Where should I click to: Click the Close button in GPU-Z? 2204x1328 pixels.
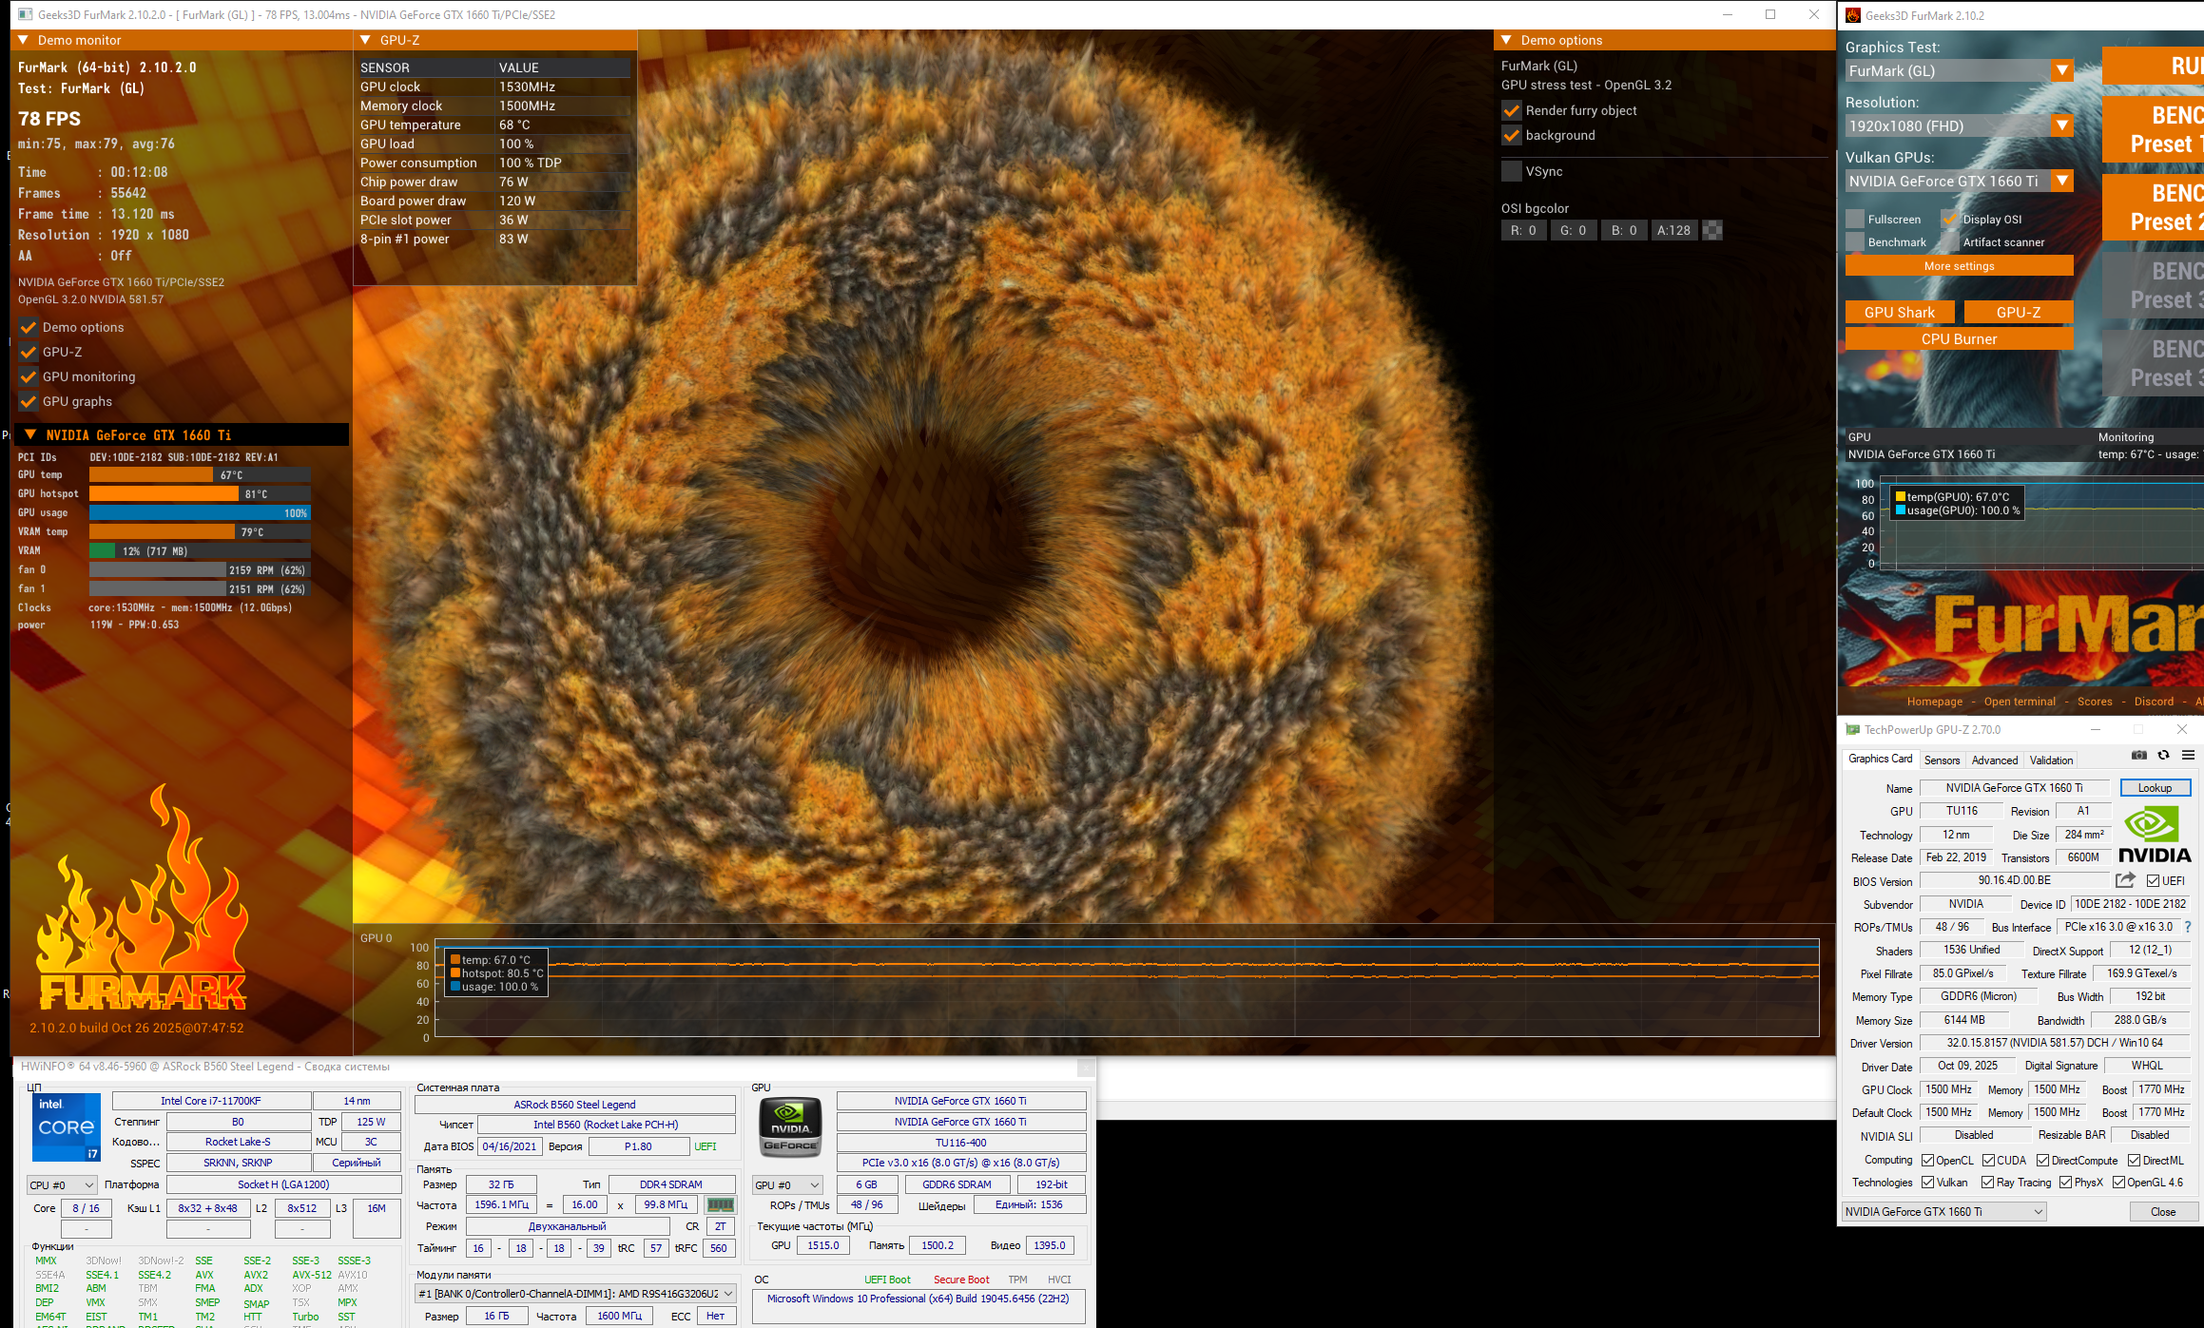[x=2163, y=1212]
